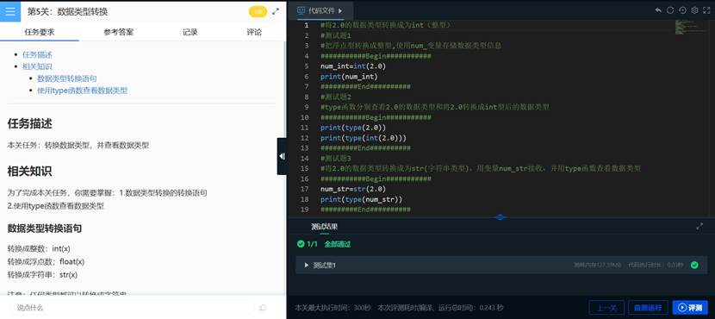Click the blue 评测 evaluate button
Image resolution: width=715 pixels, height=319 pixels.
690,308
